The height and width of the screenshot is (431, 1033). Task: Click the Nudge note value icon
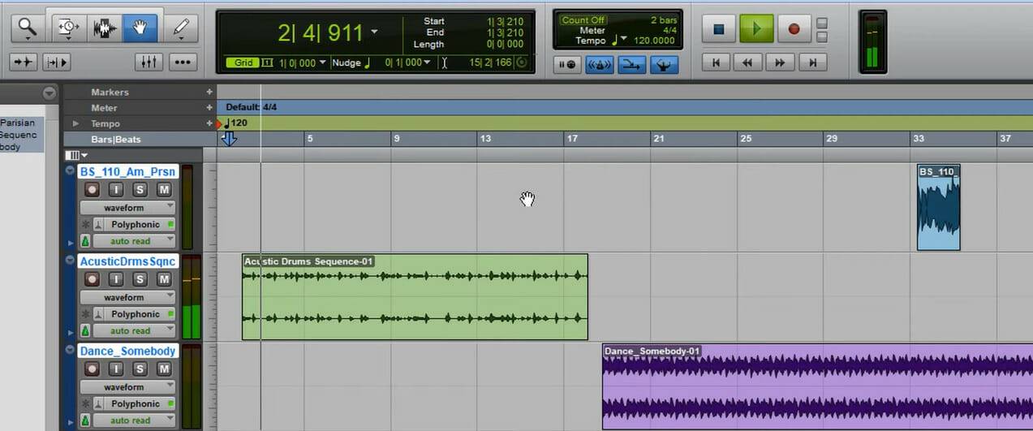click(368, 62)
